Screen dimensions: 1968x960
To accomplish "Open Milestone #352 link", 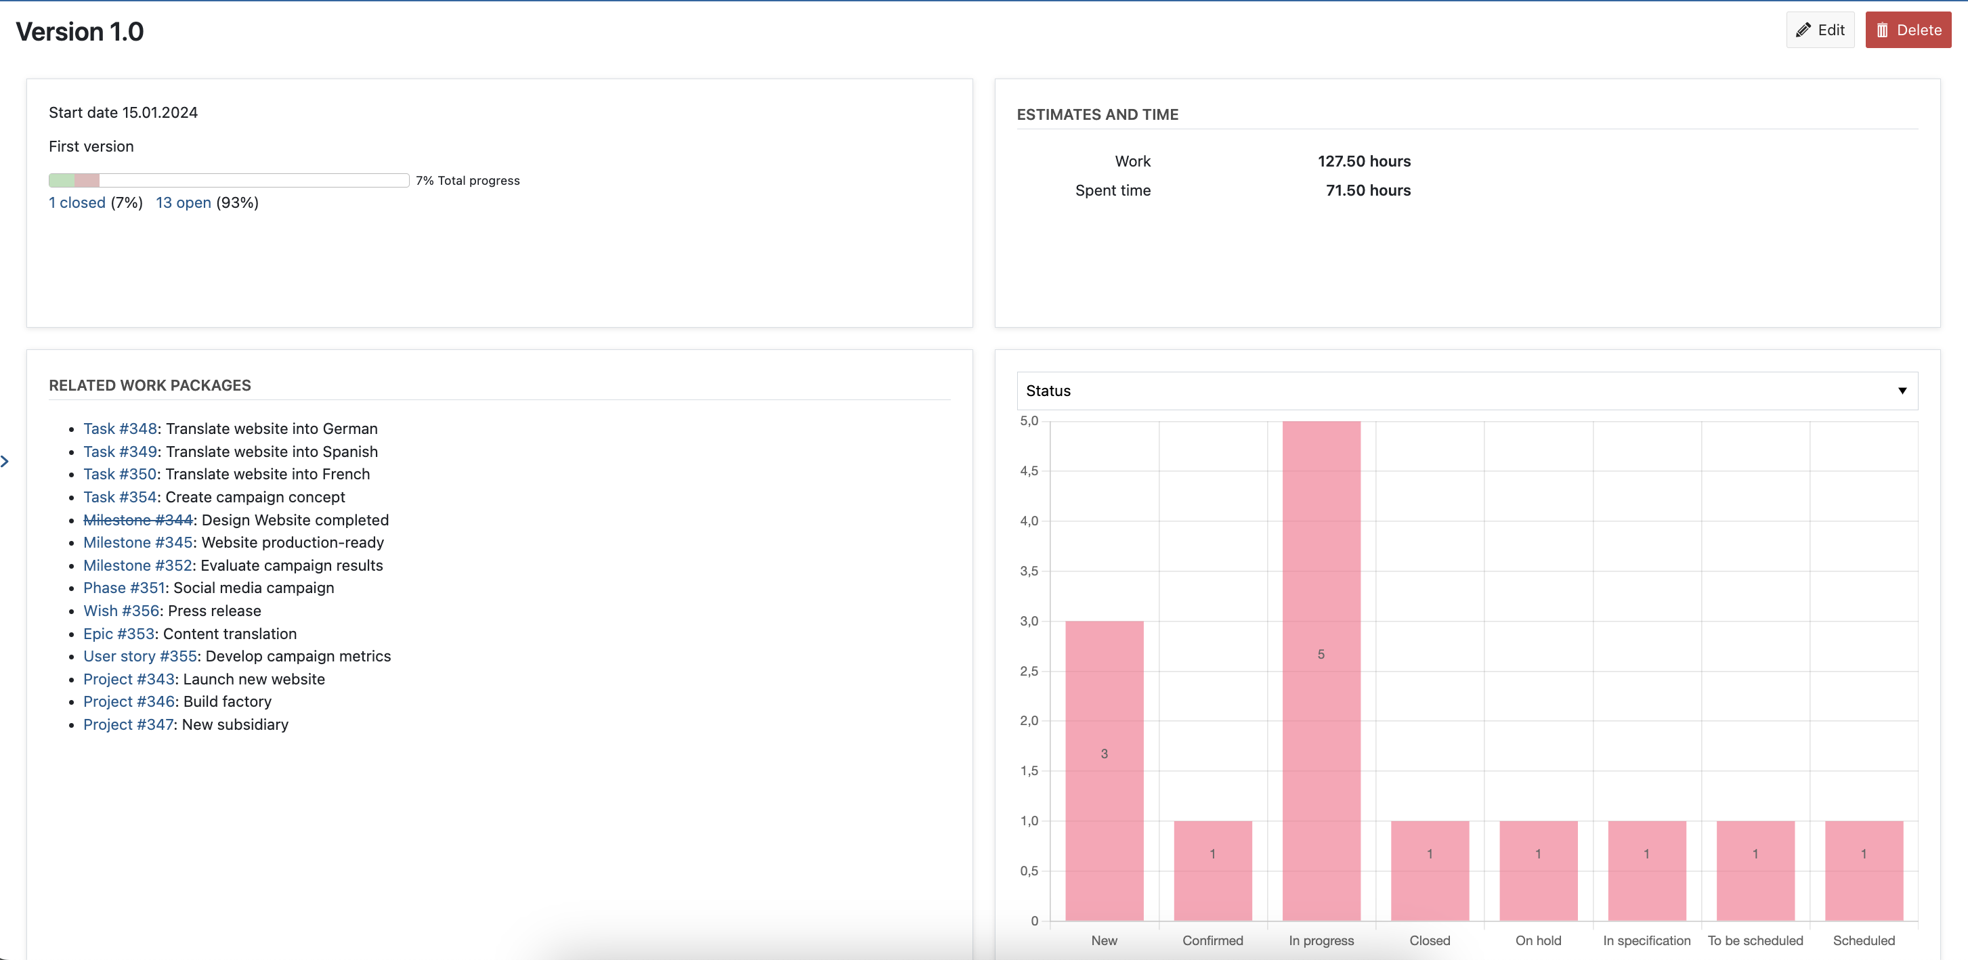I will pos(137,565).
